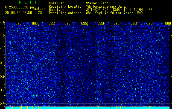Select the file name UT2506300950.pn
The image size is (172, 109).
tap(19, 7)
